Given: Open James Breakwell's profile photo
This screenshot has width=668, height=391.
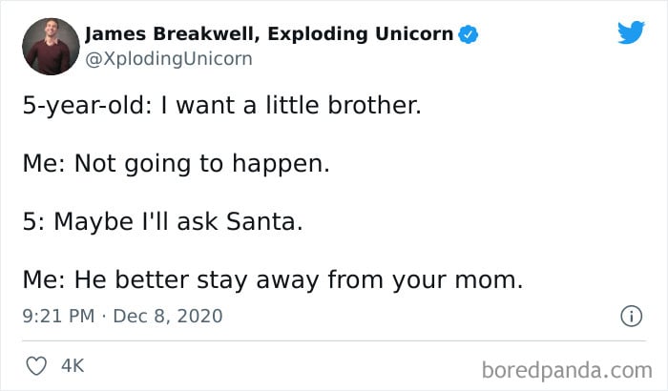Looking at the screenshot, I should 51,47.
